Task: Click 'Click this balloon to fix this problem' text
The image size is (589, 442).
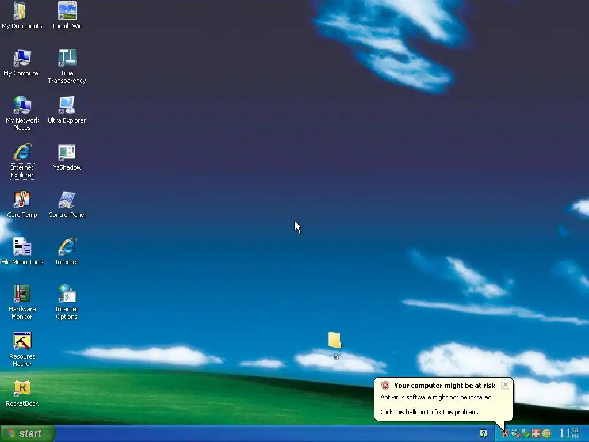Action: coord(429,412)
